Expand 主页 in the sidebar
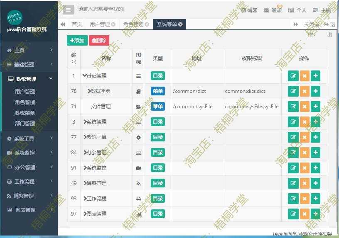Screen dimensions: 339x238 click(x=29, y=50)
